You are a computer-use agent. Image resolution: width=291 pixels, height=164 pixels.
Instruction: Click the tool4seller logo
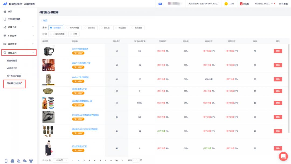[19, 4]
